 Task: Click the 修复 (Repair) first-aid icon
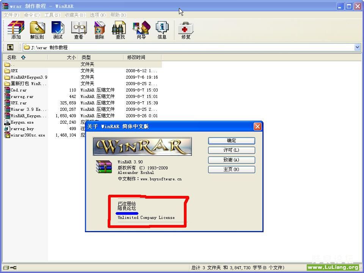click(x=186, y=30)
